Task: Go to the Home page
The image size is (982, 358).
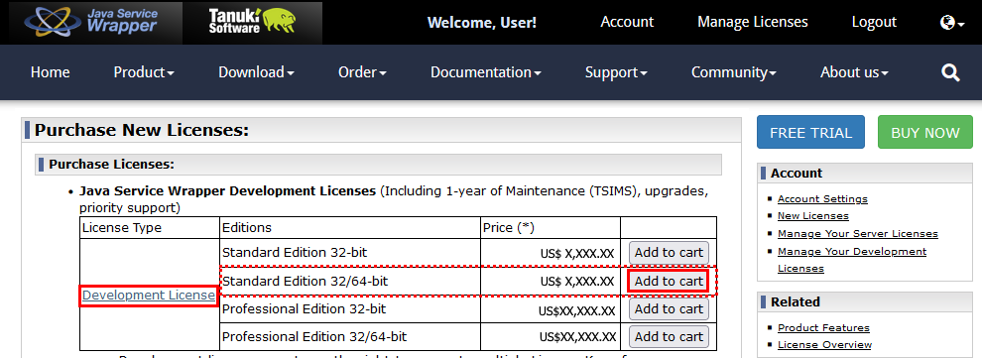Action: point(51,72)
